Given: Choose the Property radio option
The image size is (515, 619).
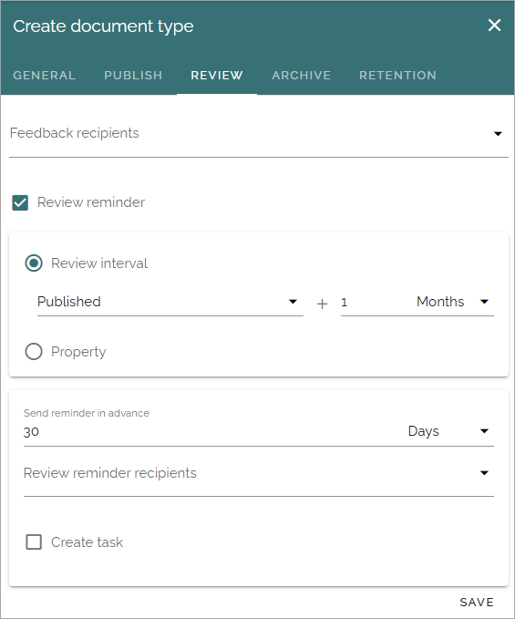Looking at the screenshot, I should [x=34, y=351].
